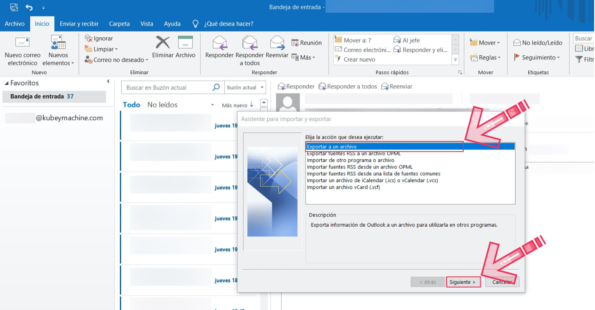Viewport: 595px width, 310px height.
Task: Click the Reglas icon
Action: pyautogui.click(x=473, y=57)
